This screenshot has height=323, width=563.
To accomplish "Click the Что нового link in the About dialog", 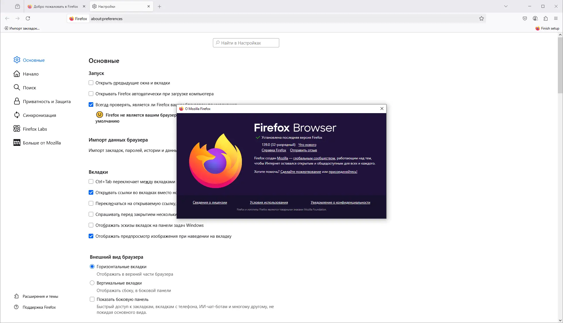I will pos(307,145).
